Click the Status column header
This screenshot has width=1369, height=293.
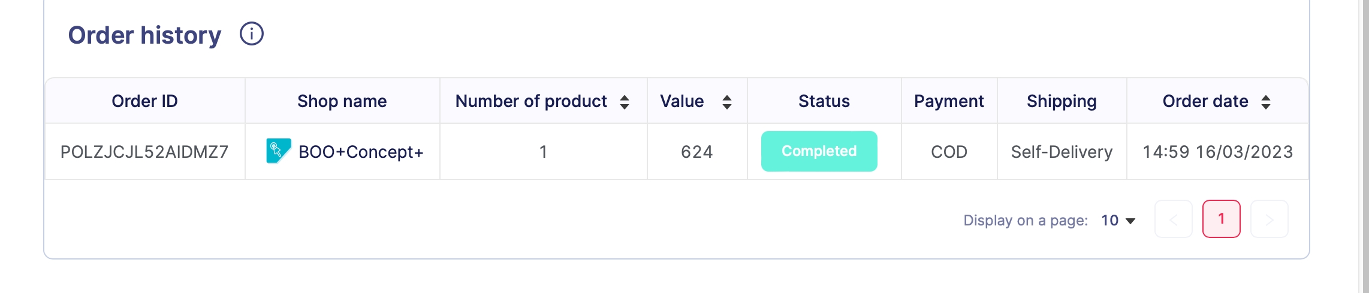point(824,101)
